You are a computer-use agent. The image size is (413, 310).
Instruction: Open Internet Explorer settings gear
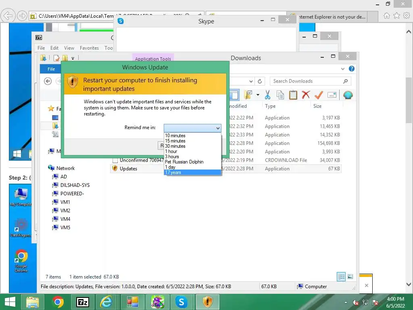point(407,16)
